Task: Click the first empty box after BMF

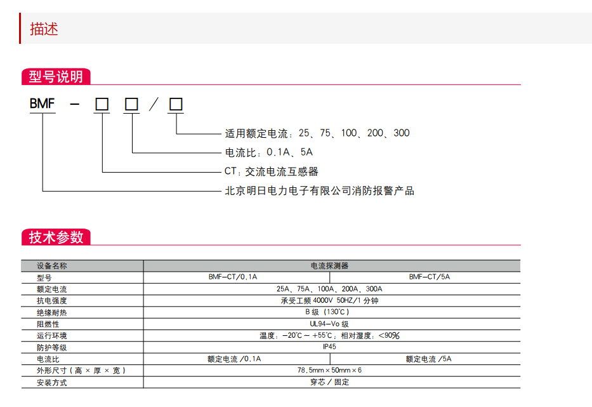Action: (101, 103)
